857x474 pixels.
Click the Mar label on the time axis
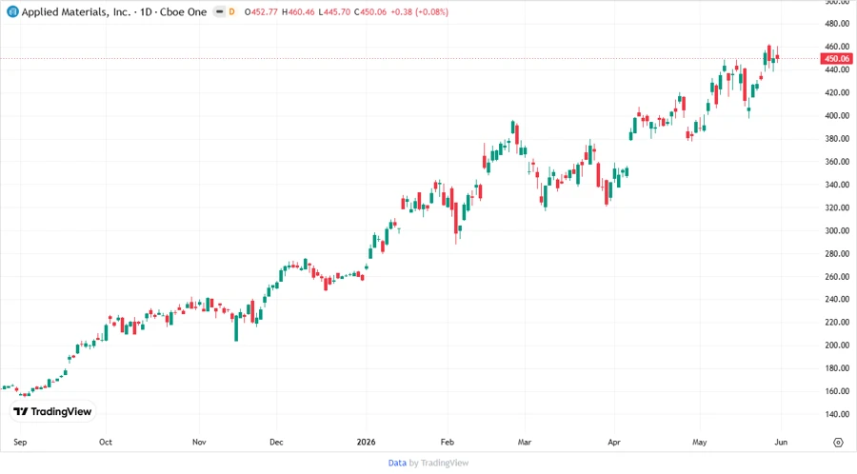(x=524, y=442)
